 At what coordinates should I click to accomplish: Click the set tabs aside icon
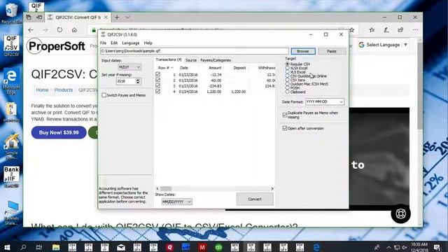(x=39, y=17)
